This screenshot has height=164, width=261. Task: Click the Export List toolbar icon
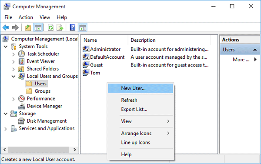tap(60, 27)
